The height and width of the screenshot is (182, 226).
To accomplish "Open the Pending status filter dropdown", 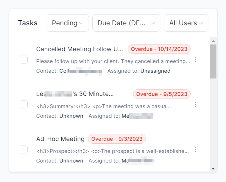I will [68, 23].
